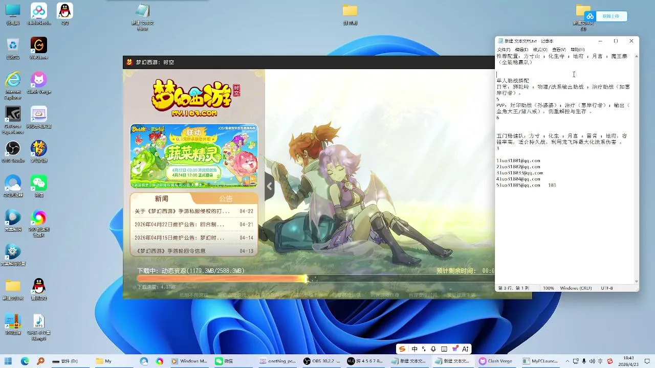Toggle punctuation mode on IME toolbar
Screen dimensions: 655x368
pyautogui.click(x=424, y=349)
